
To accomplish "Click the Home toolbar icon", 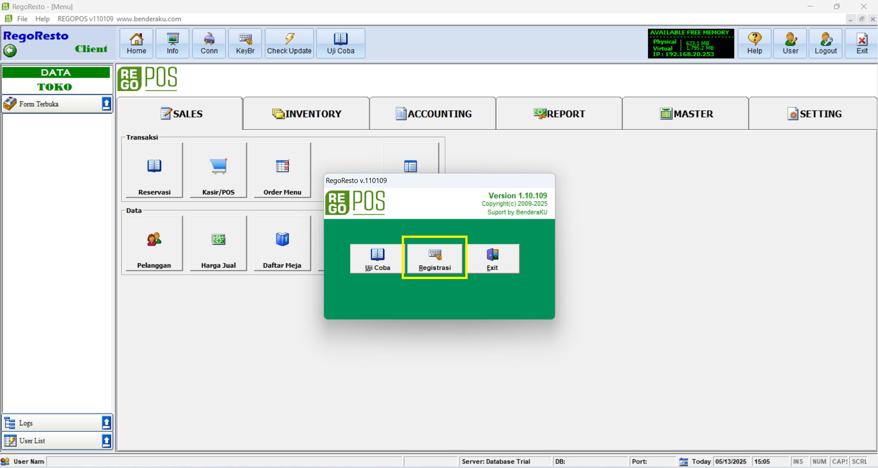I will tap(136, 43).
